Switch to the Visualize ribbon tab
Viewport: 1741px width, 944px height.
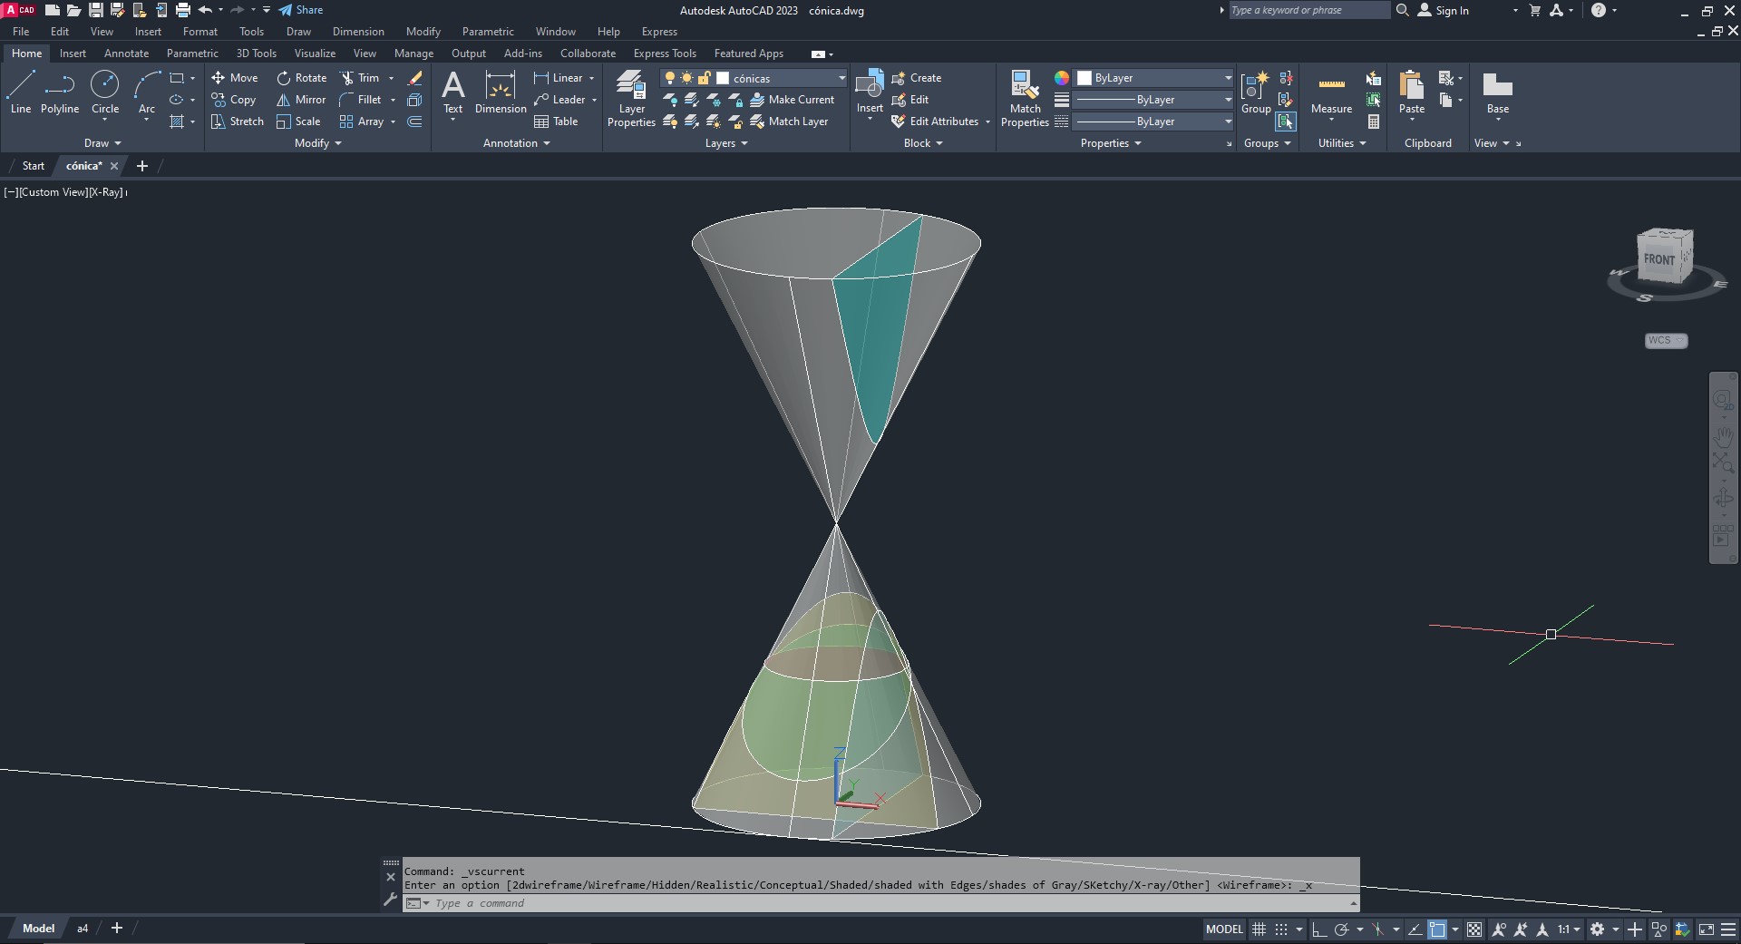(315, 54)
